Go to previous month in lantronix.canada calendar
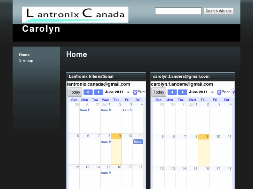Viewport: 253px width, 189px height. tap(88, 92)
